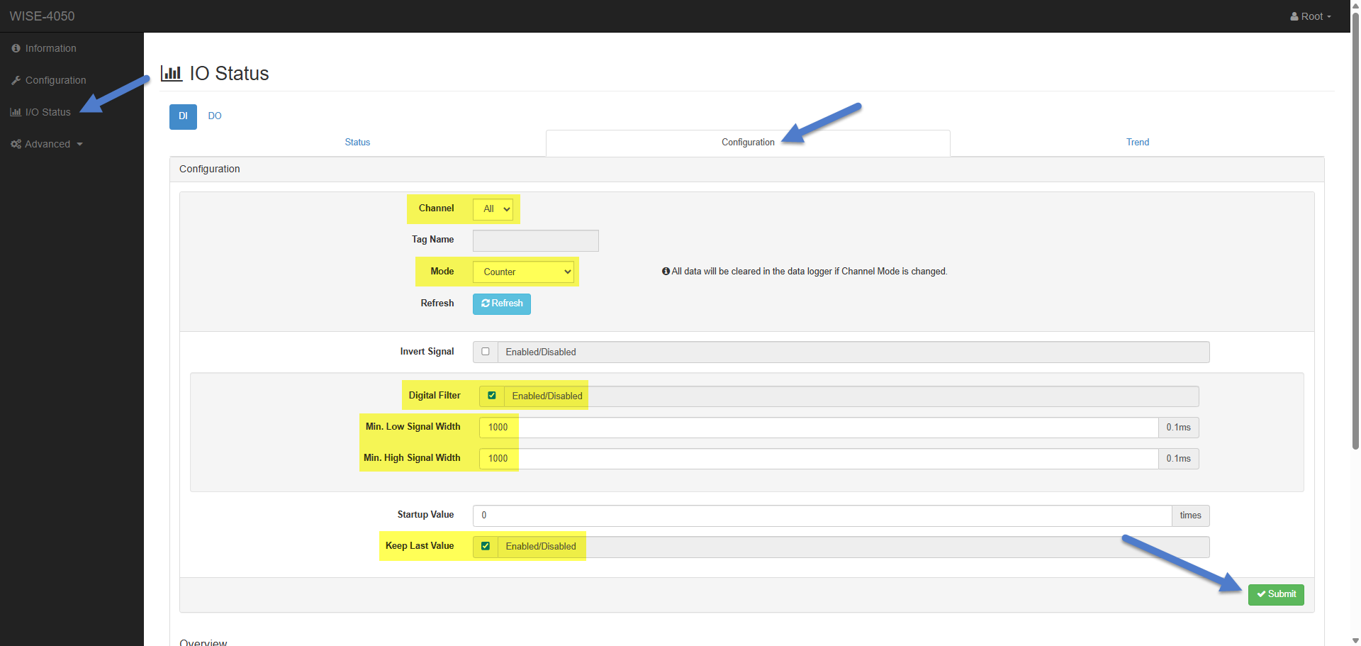This screenshot has height=646, width=1361.
Task: Click the Advanced gears icon in sidebar
Action: [x=16, y=144]
